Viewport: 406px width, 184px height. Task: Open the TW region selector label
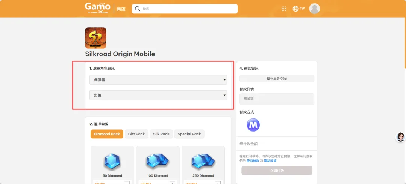pyautogui.click(x=302, y=9)
